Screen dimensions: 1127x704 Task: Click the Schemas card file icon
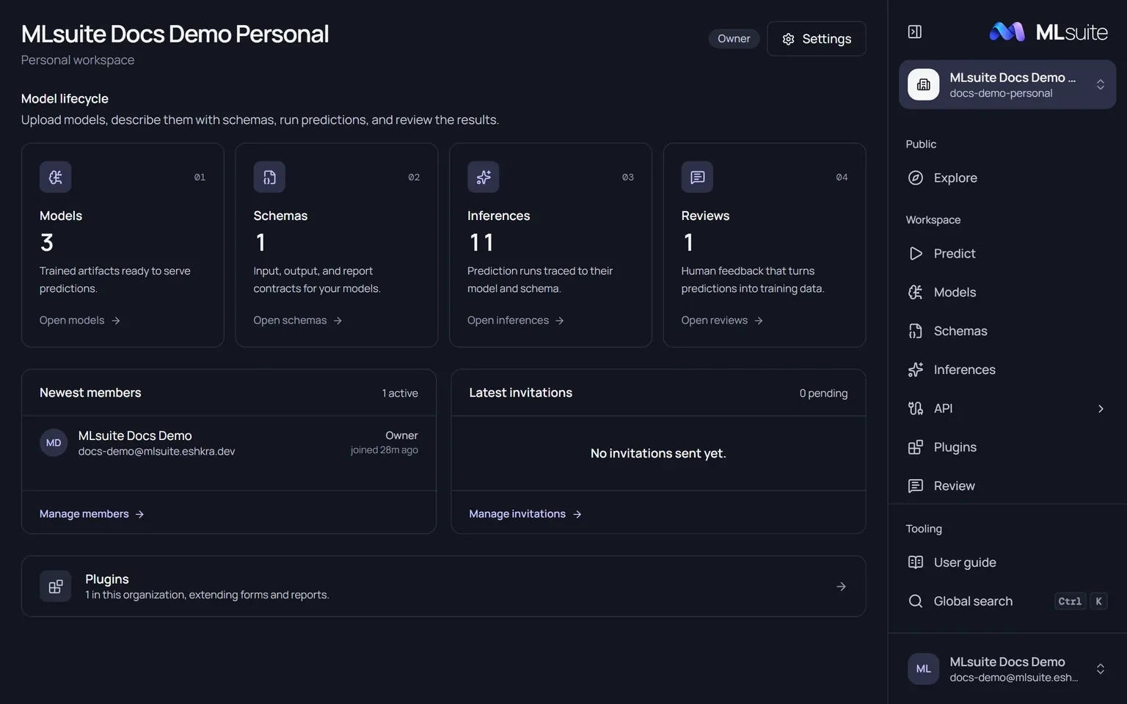pos(269,177)
